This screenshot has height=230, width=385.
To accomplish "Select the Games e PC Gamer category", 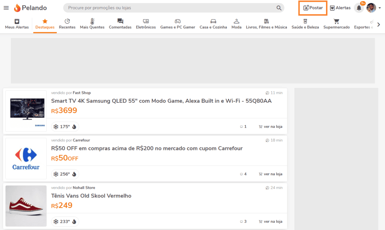I will point(177,24).
